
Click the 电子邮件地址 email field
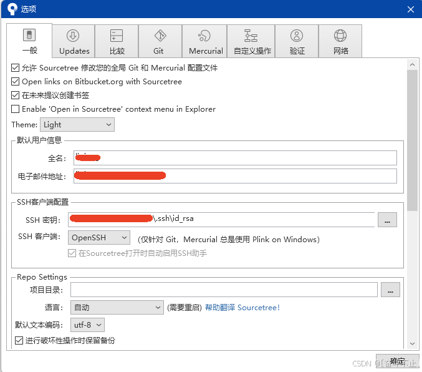click(235, 176)
